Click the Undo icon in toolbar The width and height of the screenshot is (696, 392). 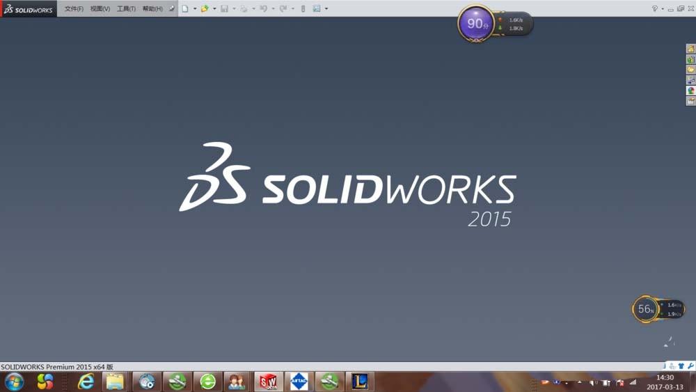click(263, 8)
